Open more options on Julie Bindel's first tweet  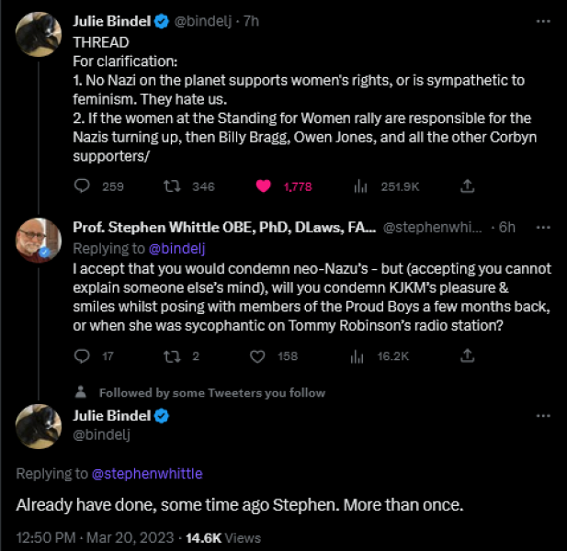click(543, 19)
